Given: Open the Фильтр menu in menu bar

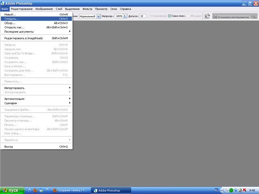Looking at the screenshot, I should click(x=87, y=8).
